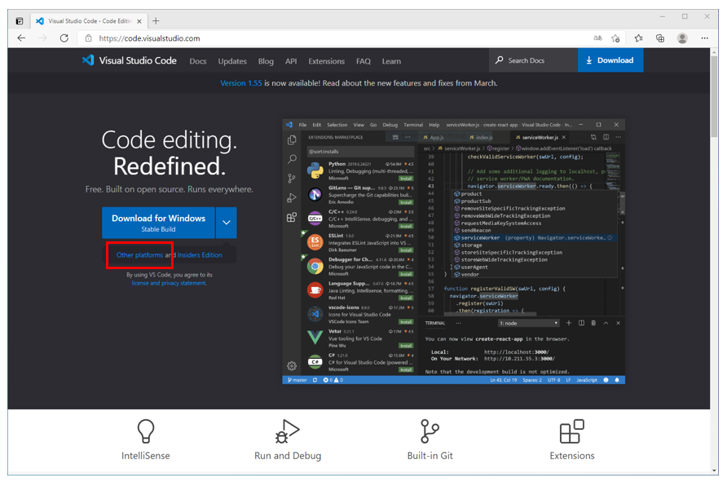The width and height of the screenshot is (727, 482).
Task: Go to the Updates page
Action: [232, 61]
